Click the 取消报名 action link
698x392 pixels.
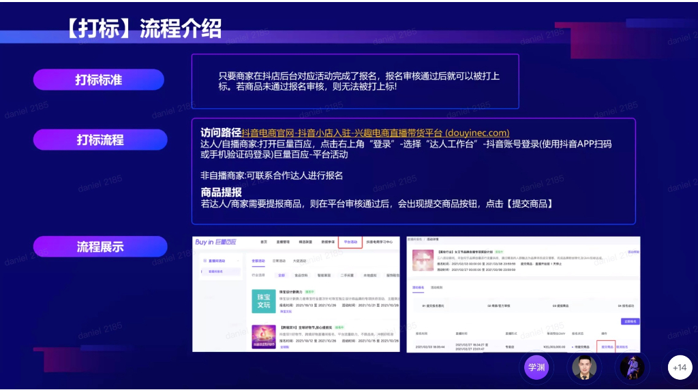622,347
